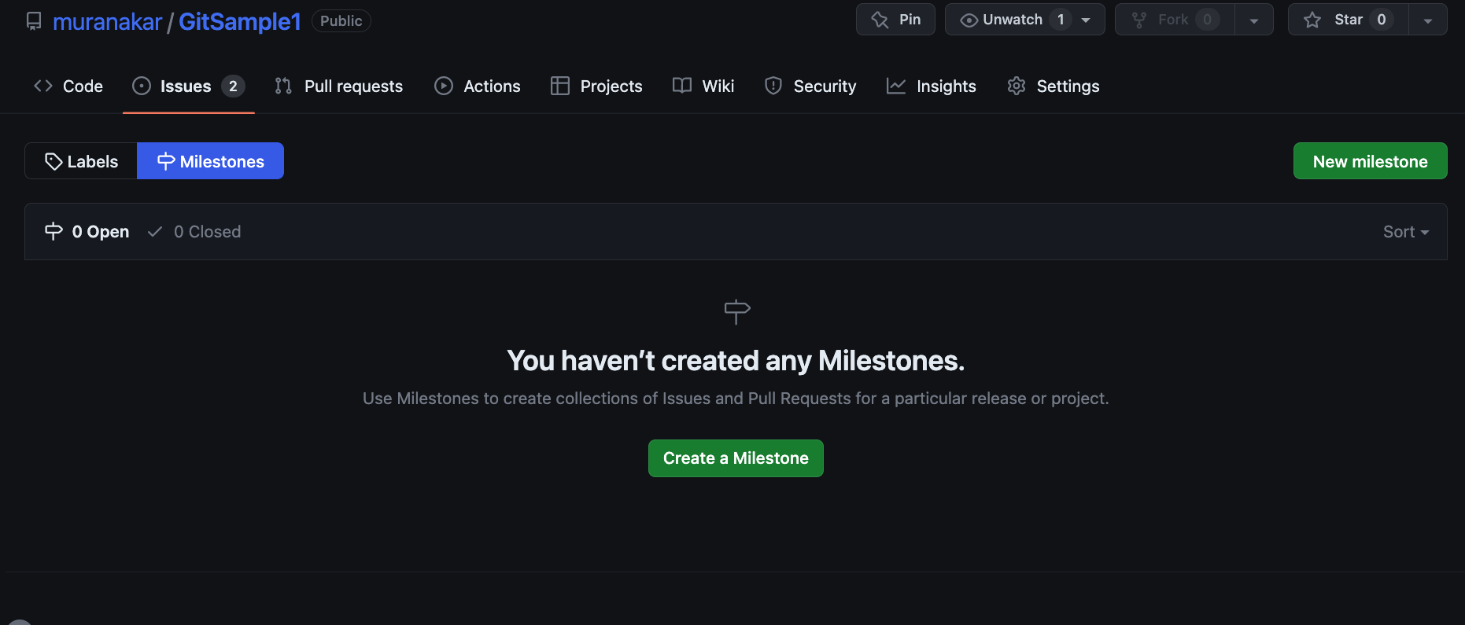The image size is (1465, 625).
Task: Click the Issues circle-dot icon
Action: coord(142,86)
